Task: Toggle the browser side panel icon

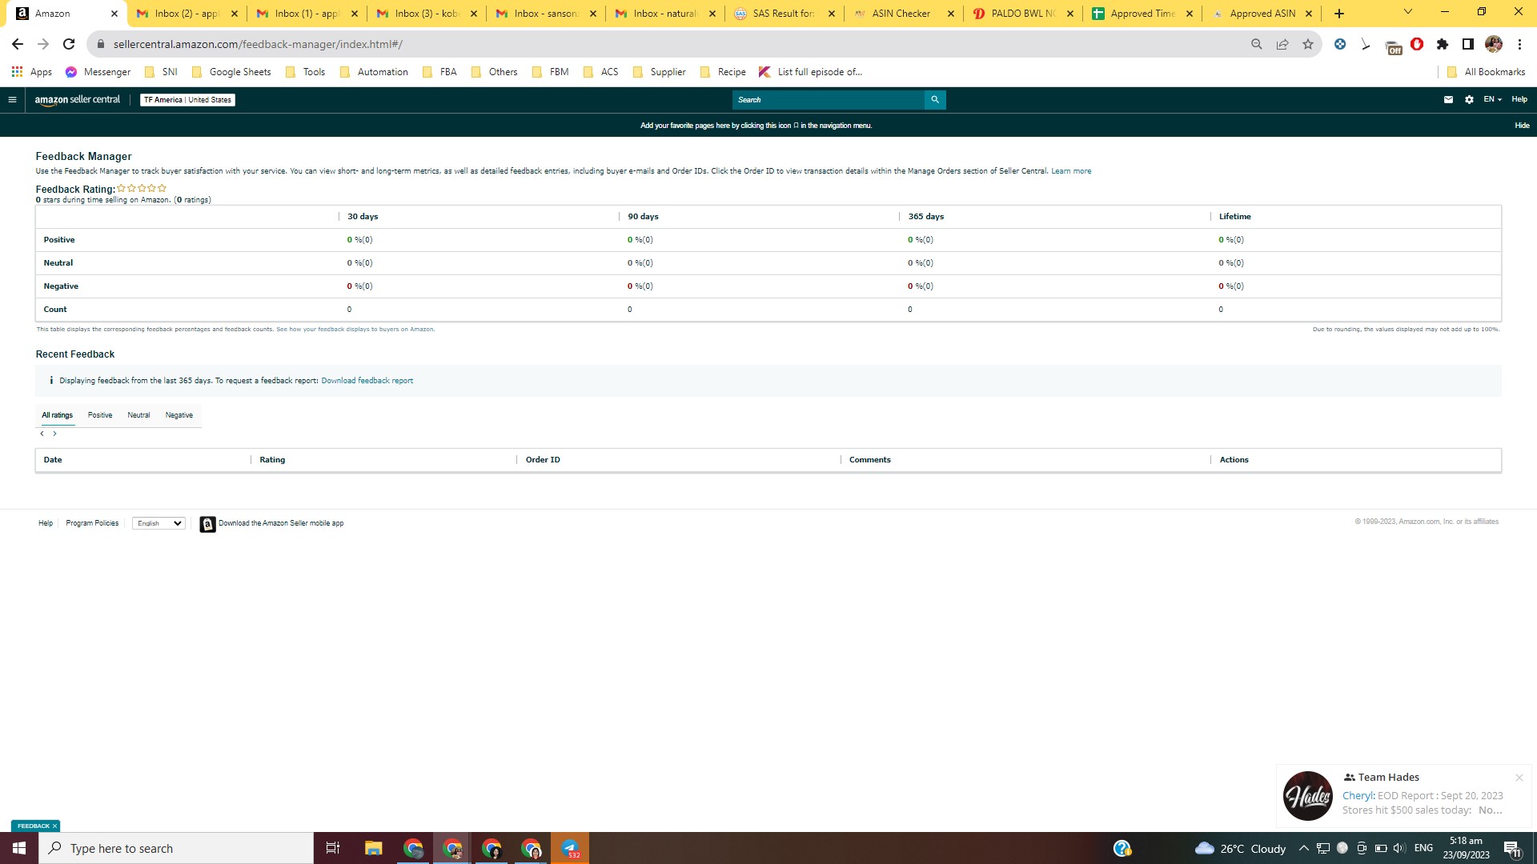Action: click(x=1468, y=44)
